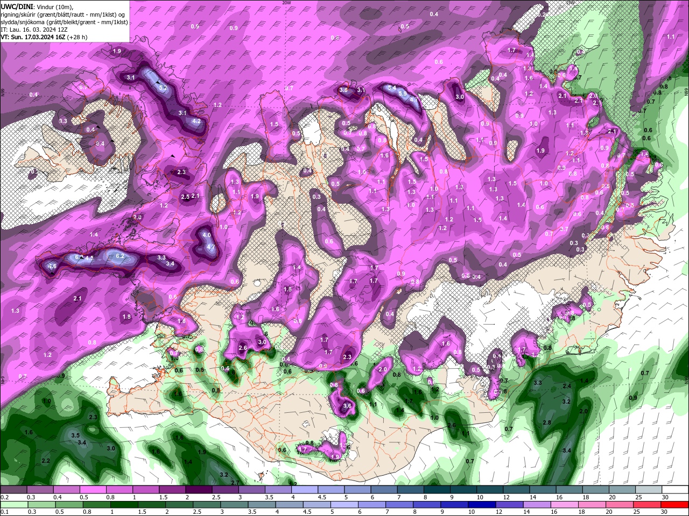The image size is (689, 516).
Task: Select the 0.1 pale green rain legend swatch
Action: point(13,505)
